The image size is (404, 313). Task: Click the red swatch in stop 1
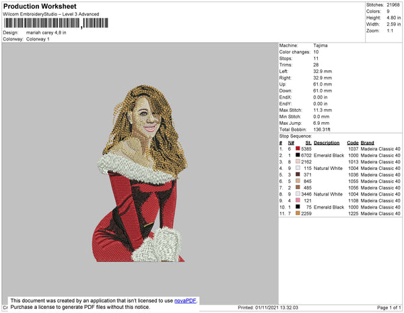coord(298,148)
